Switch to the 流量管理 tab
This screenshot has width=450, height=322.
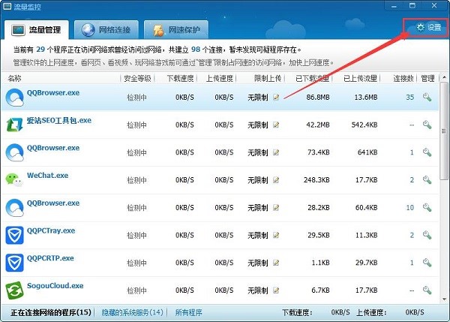click(x=37, y=29)
